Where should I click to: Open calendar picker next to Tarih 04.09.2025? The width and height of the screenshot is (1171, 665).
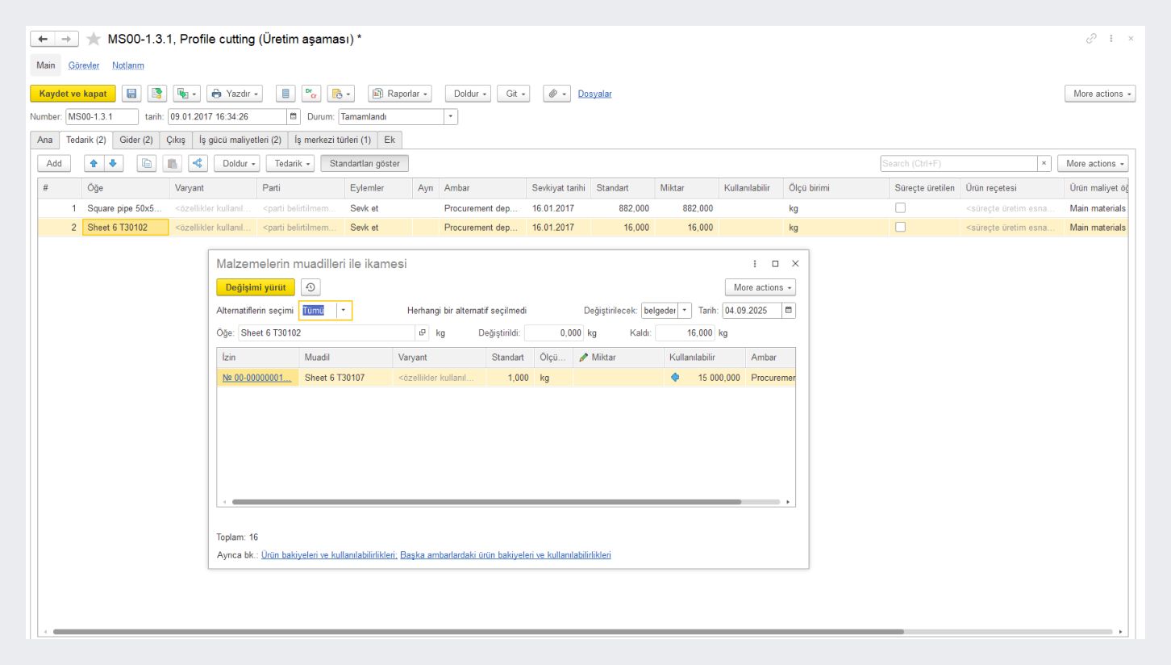(788, 311)
